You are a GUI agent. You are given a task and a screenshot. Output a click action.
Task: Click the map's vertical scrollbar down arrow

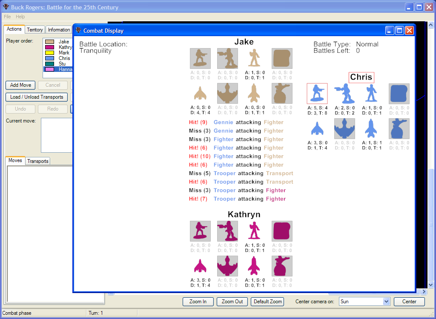click(431, 285)
